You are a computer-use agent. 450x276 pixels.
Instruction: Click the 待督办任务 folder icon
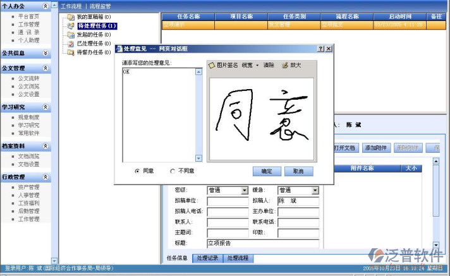[71, 52]
